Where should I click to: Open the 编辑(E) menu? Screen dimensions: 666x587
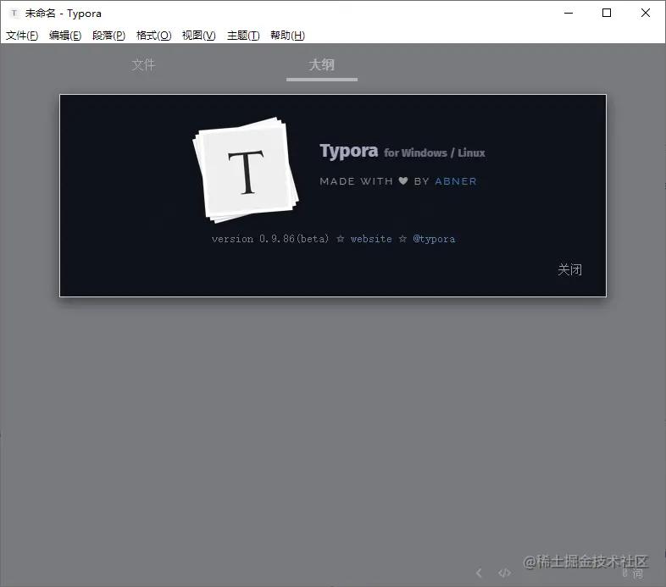(65, 36)
